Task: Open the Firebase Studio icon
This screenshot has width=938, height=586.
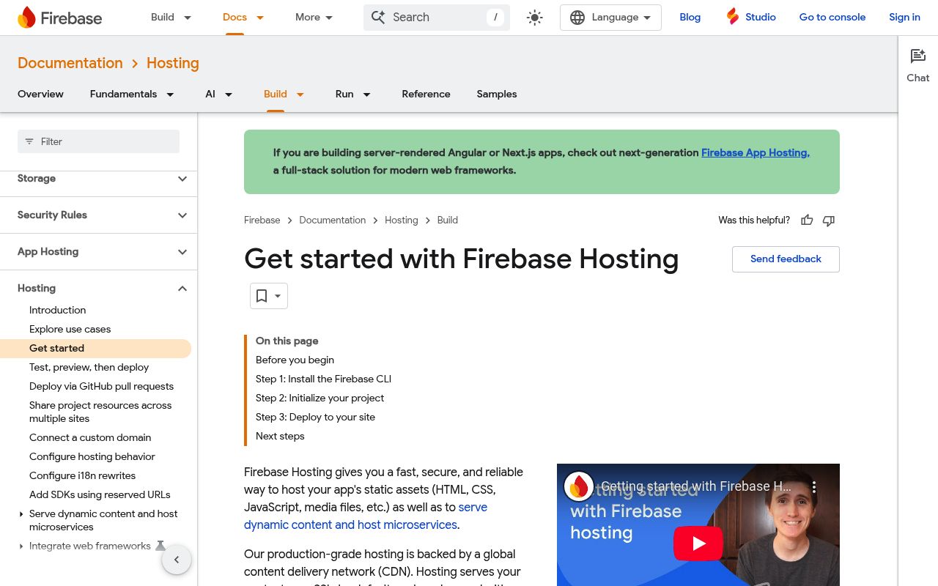Action: tap(732, 16)
